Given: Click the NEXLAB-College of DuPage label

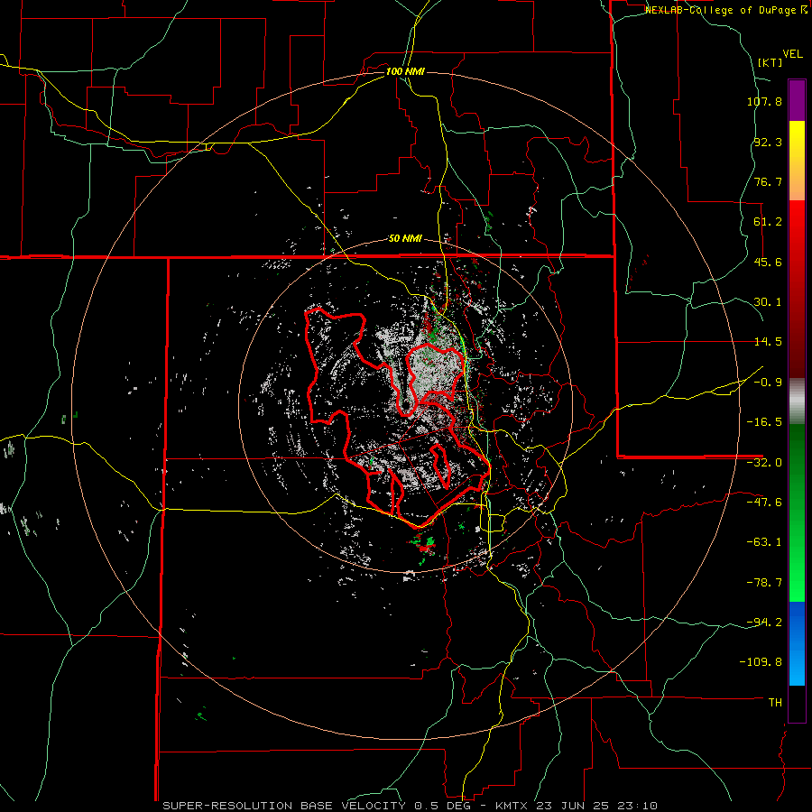Looking at the screenshot, I should [725, 10].
